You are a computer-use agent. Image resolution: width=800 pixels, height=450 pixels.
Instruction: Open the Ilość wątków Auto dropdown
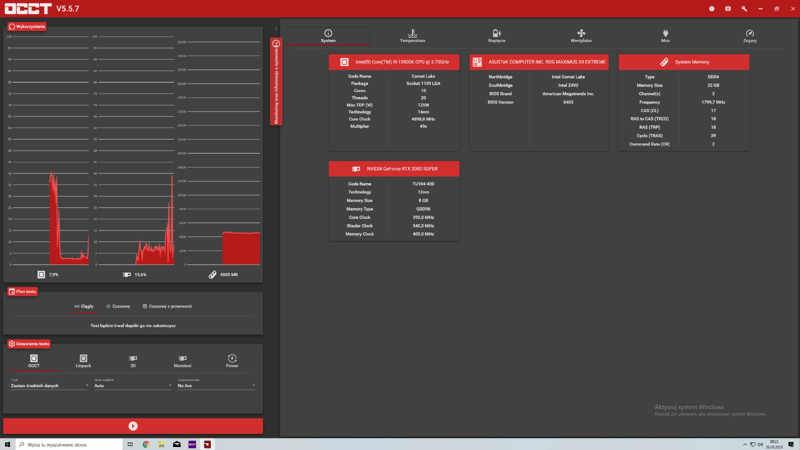tap(133, 385)
